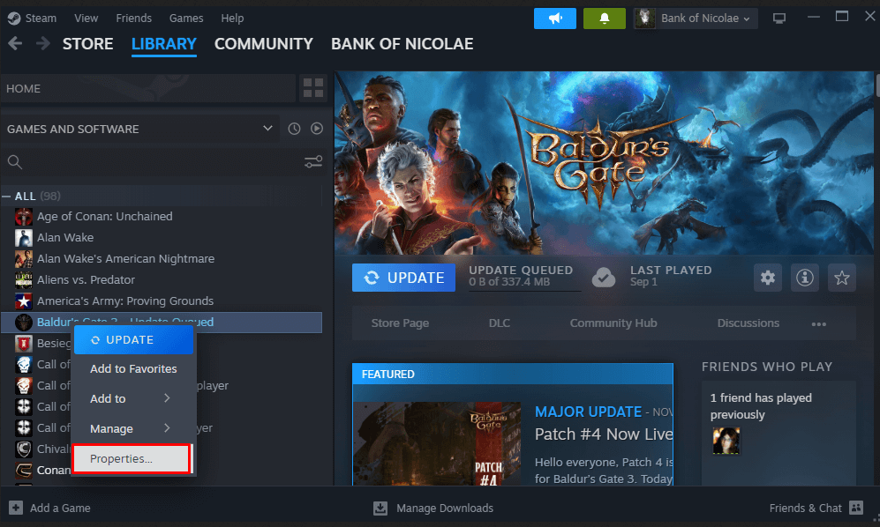
Task: Open the DLC link
Action: point(500,323)
